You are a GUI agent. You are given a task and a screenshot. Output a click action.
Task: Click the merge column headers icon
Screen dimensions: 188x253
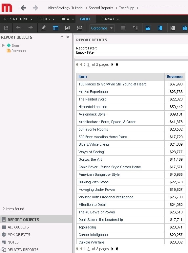148,28
